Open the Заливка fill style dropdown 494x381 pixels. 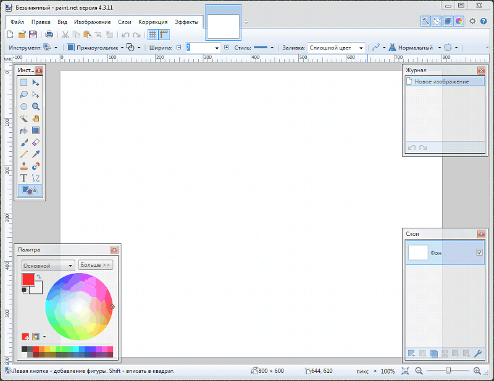pos(361,48)
